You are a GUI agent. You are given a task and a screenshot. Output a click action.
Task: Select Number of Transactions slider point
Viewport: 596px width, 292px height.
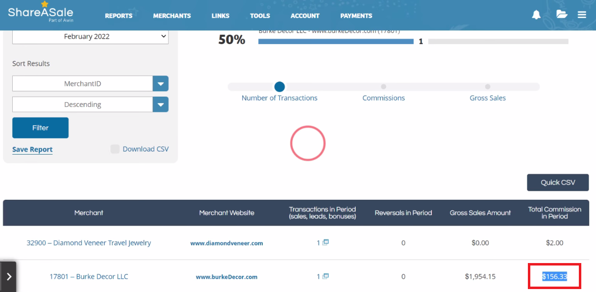pos(279,87)
